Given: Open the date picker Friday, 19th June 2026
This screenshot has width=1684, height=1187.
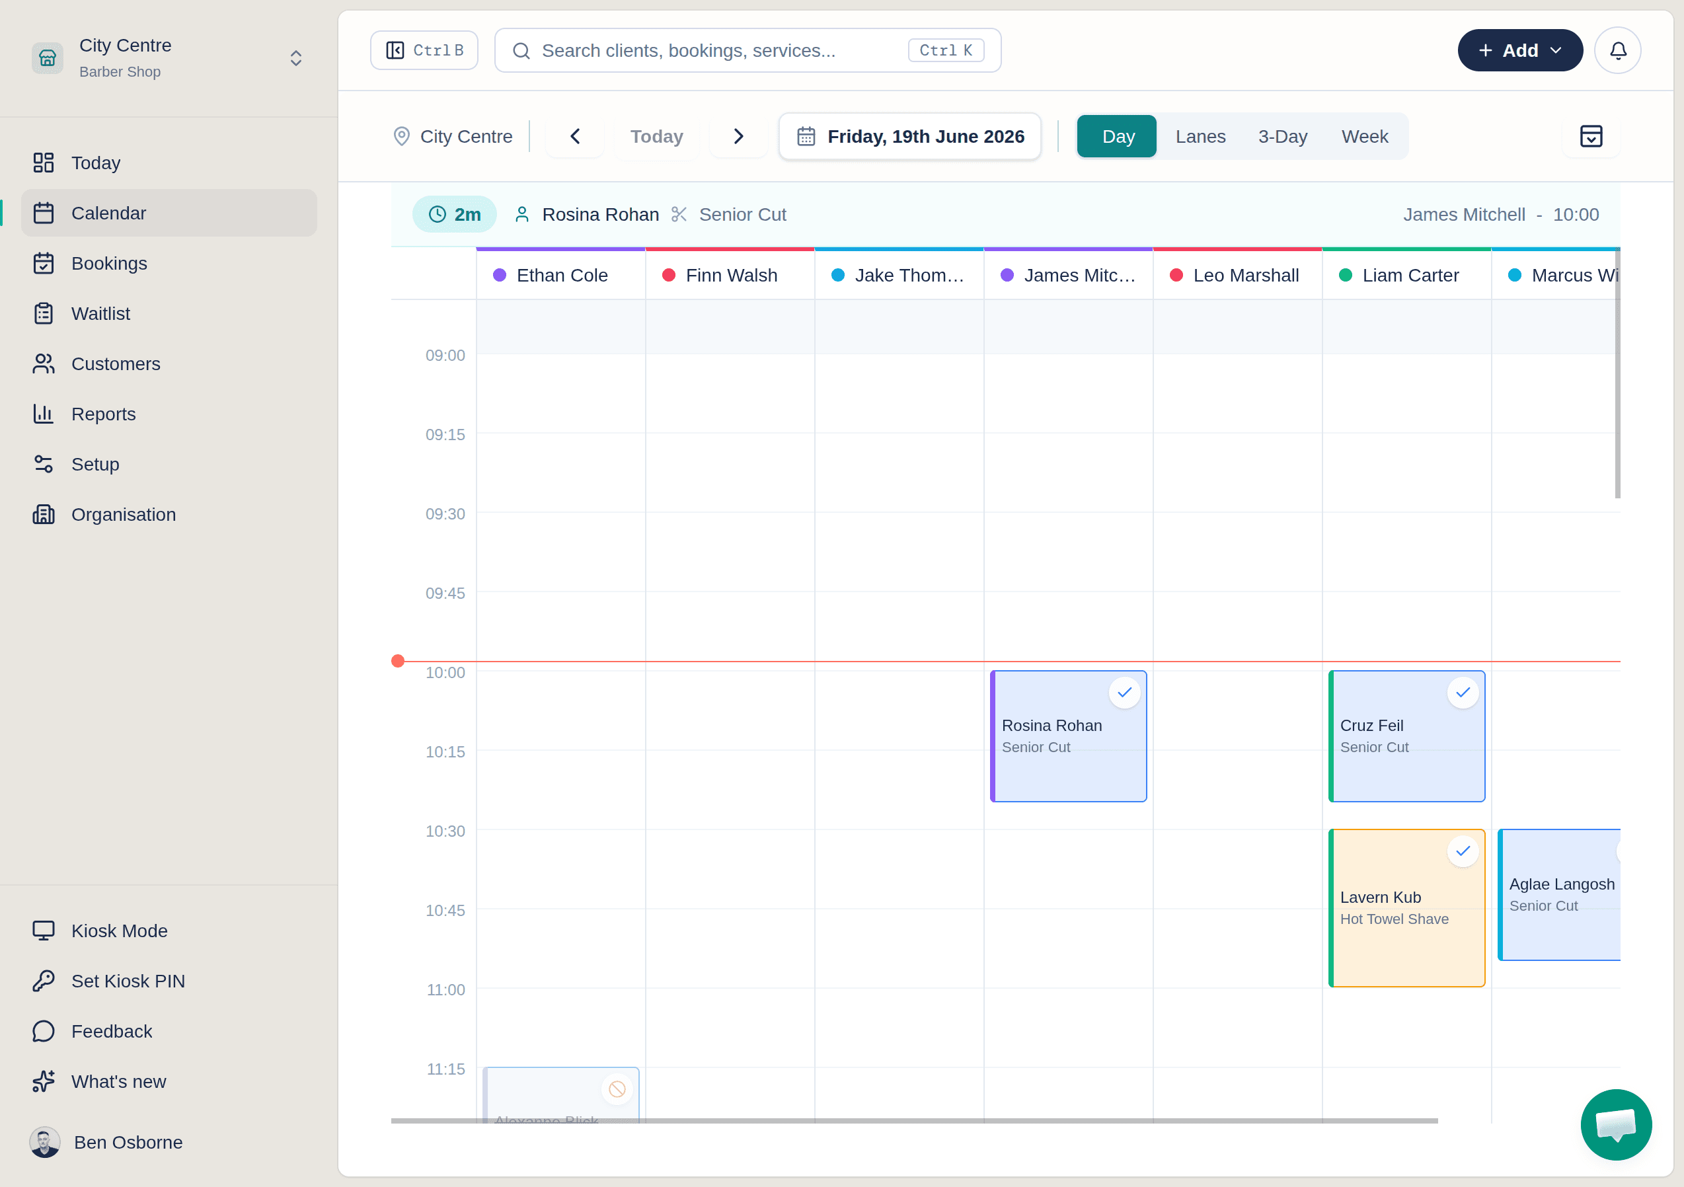Looking at the screenshot, I should coord(910,136).
